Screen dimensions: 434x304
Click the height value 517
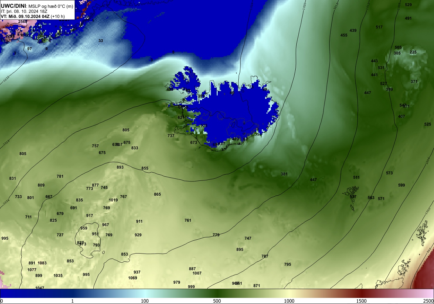tap(379, 27)
